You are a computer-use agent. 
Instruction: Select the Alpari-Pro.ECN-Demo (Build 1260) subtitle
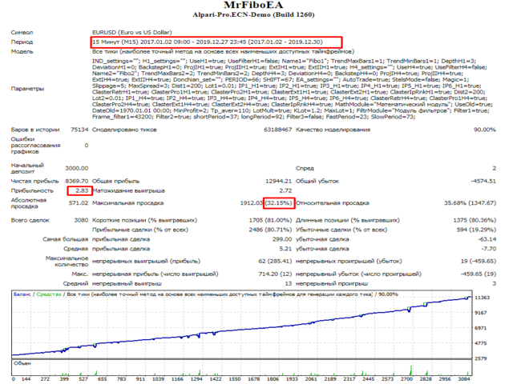click(x=253, y=14)
